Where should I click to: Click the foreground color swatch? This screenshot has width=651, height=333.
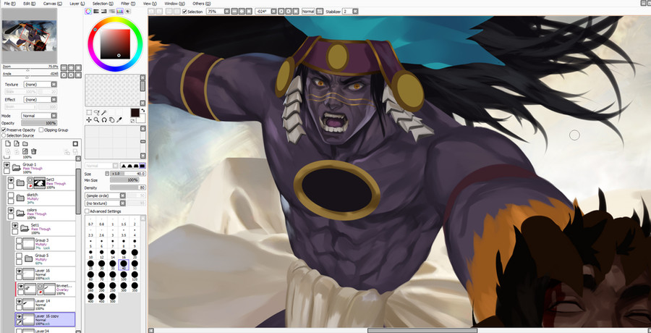(135, 113)
